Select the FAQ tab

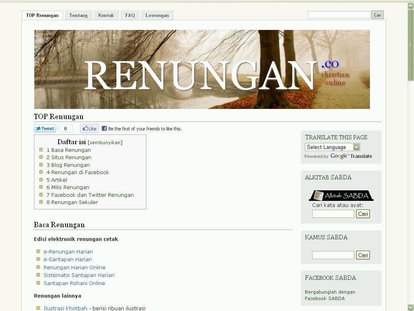click(x=130, y=15)
